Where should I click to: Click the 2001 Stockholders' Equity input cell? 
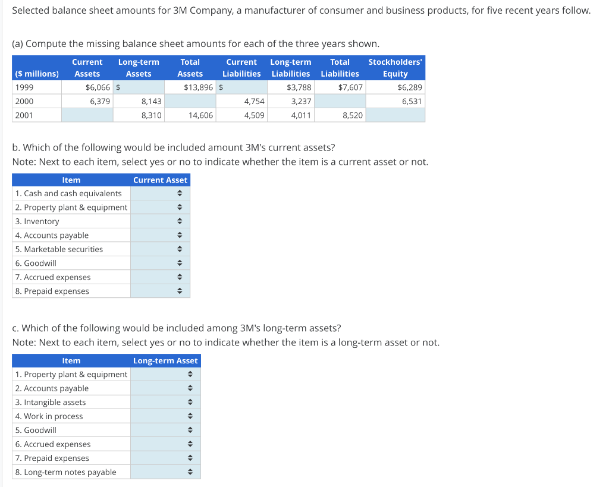tap(395, 115)
